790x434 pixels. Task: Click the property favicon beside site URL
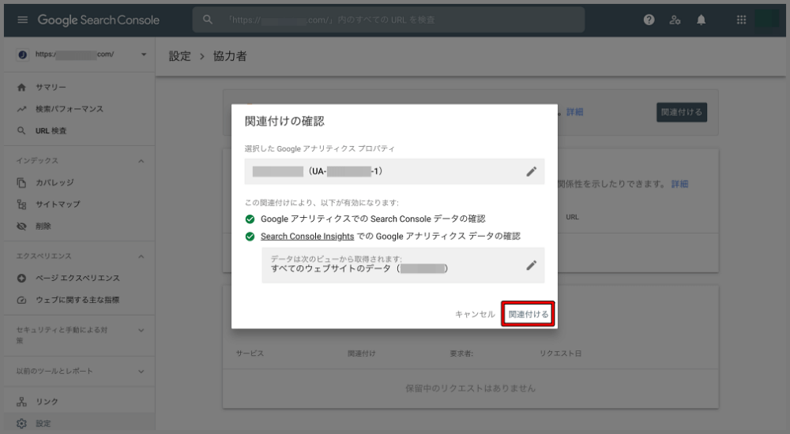(22, 54)
